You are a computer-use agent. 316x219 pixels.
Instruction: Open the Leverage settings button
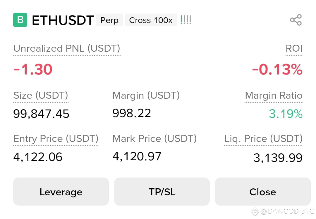tap(61, 192)
